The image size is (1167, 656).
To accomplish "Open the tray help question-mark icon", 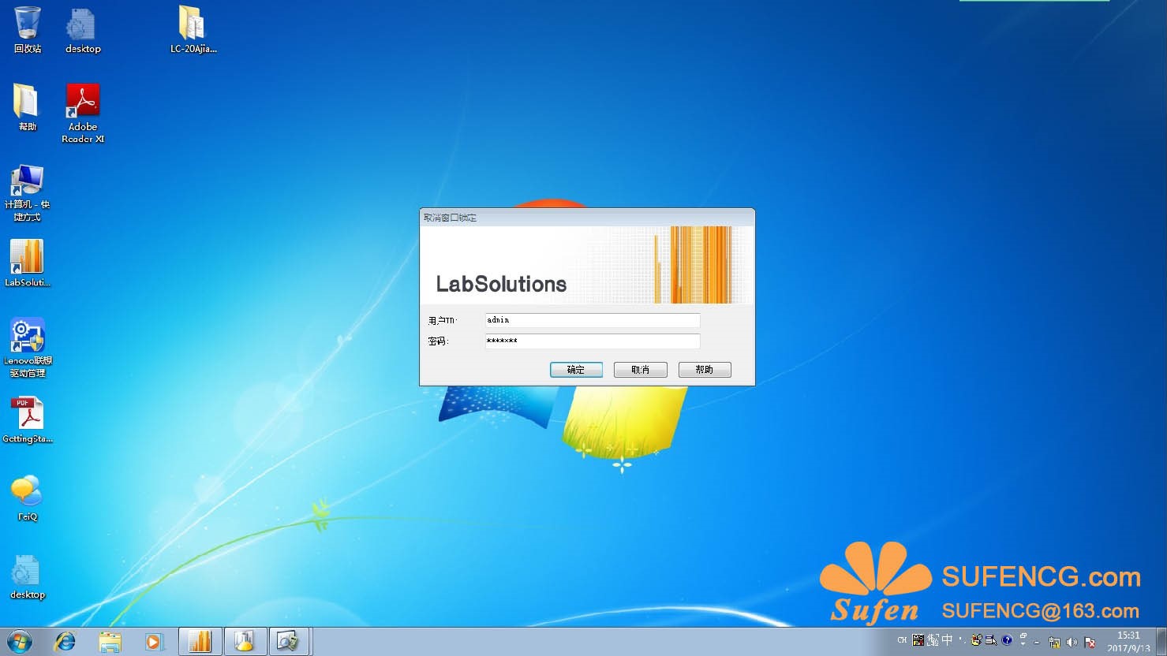I will point(1007,640).
